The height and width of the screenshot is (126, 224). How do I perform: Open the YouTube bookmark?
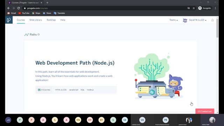click(x=24, y=13)
